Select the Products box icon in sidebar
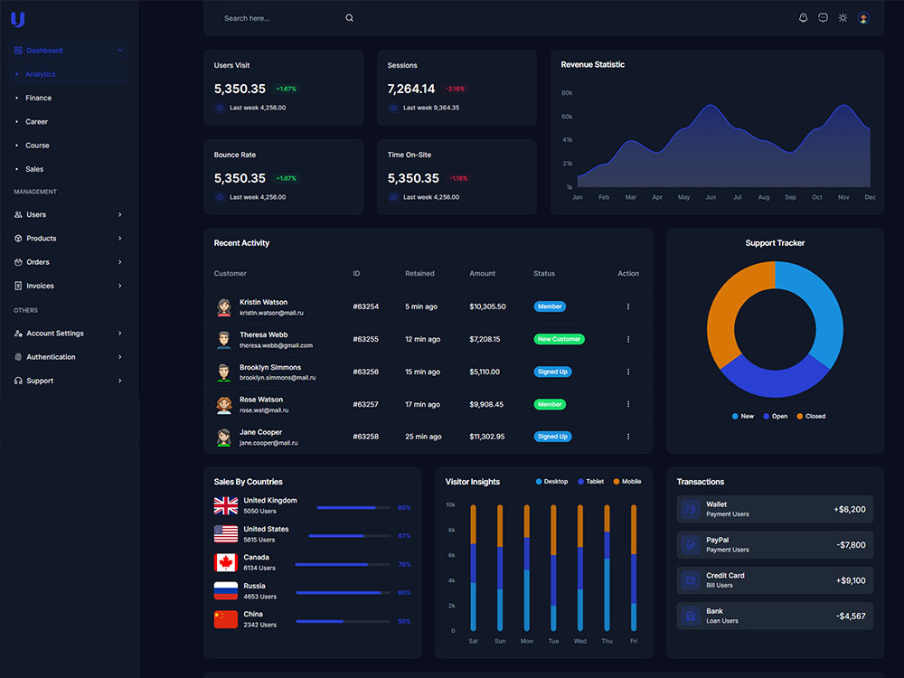The height and width of the screenshot is (678, 904). [20, 238]
